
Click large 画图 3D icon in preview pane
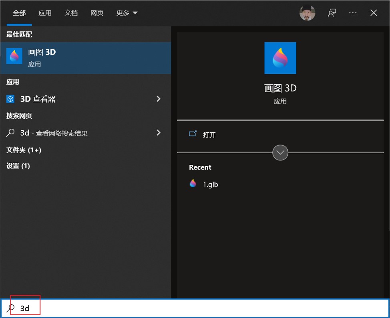280,58
